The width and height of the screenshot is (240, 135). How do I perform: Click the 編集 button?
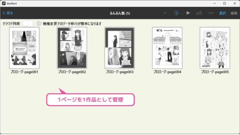(234, 13)
